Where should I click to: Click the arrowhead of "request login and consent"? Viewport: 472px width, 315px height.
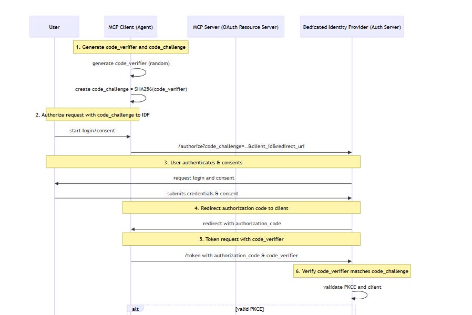click(56, 183)
